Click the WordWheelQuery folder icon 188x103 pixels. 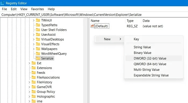38,54
